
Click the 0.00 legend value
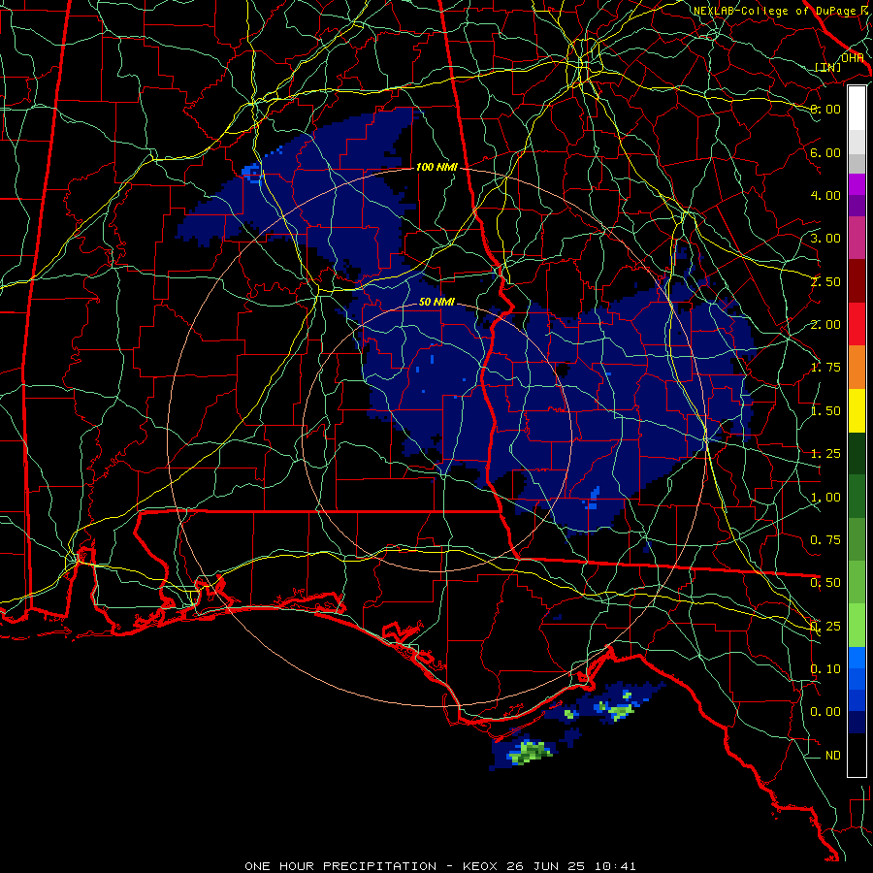825,712
